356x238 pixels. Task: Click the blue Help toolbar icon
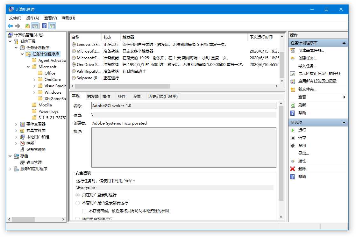point(45,26)
